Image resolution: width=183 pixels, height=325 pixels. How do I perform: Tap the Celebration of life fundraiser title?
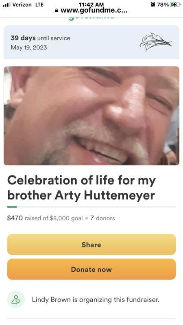[x=82, y=188]
